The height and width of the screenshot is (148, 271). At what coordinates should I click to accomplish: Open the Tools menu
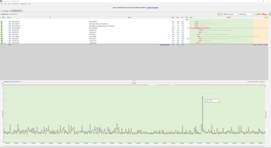click(x=9, y=4)
